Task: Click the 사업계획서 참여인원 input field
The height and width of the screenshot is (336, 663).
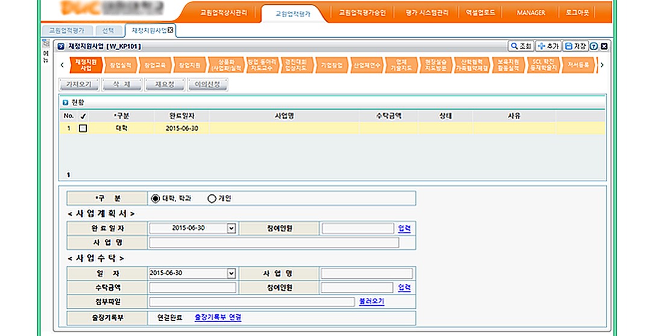Action: tap(357, 229)
